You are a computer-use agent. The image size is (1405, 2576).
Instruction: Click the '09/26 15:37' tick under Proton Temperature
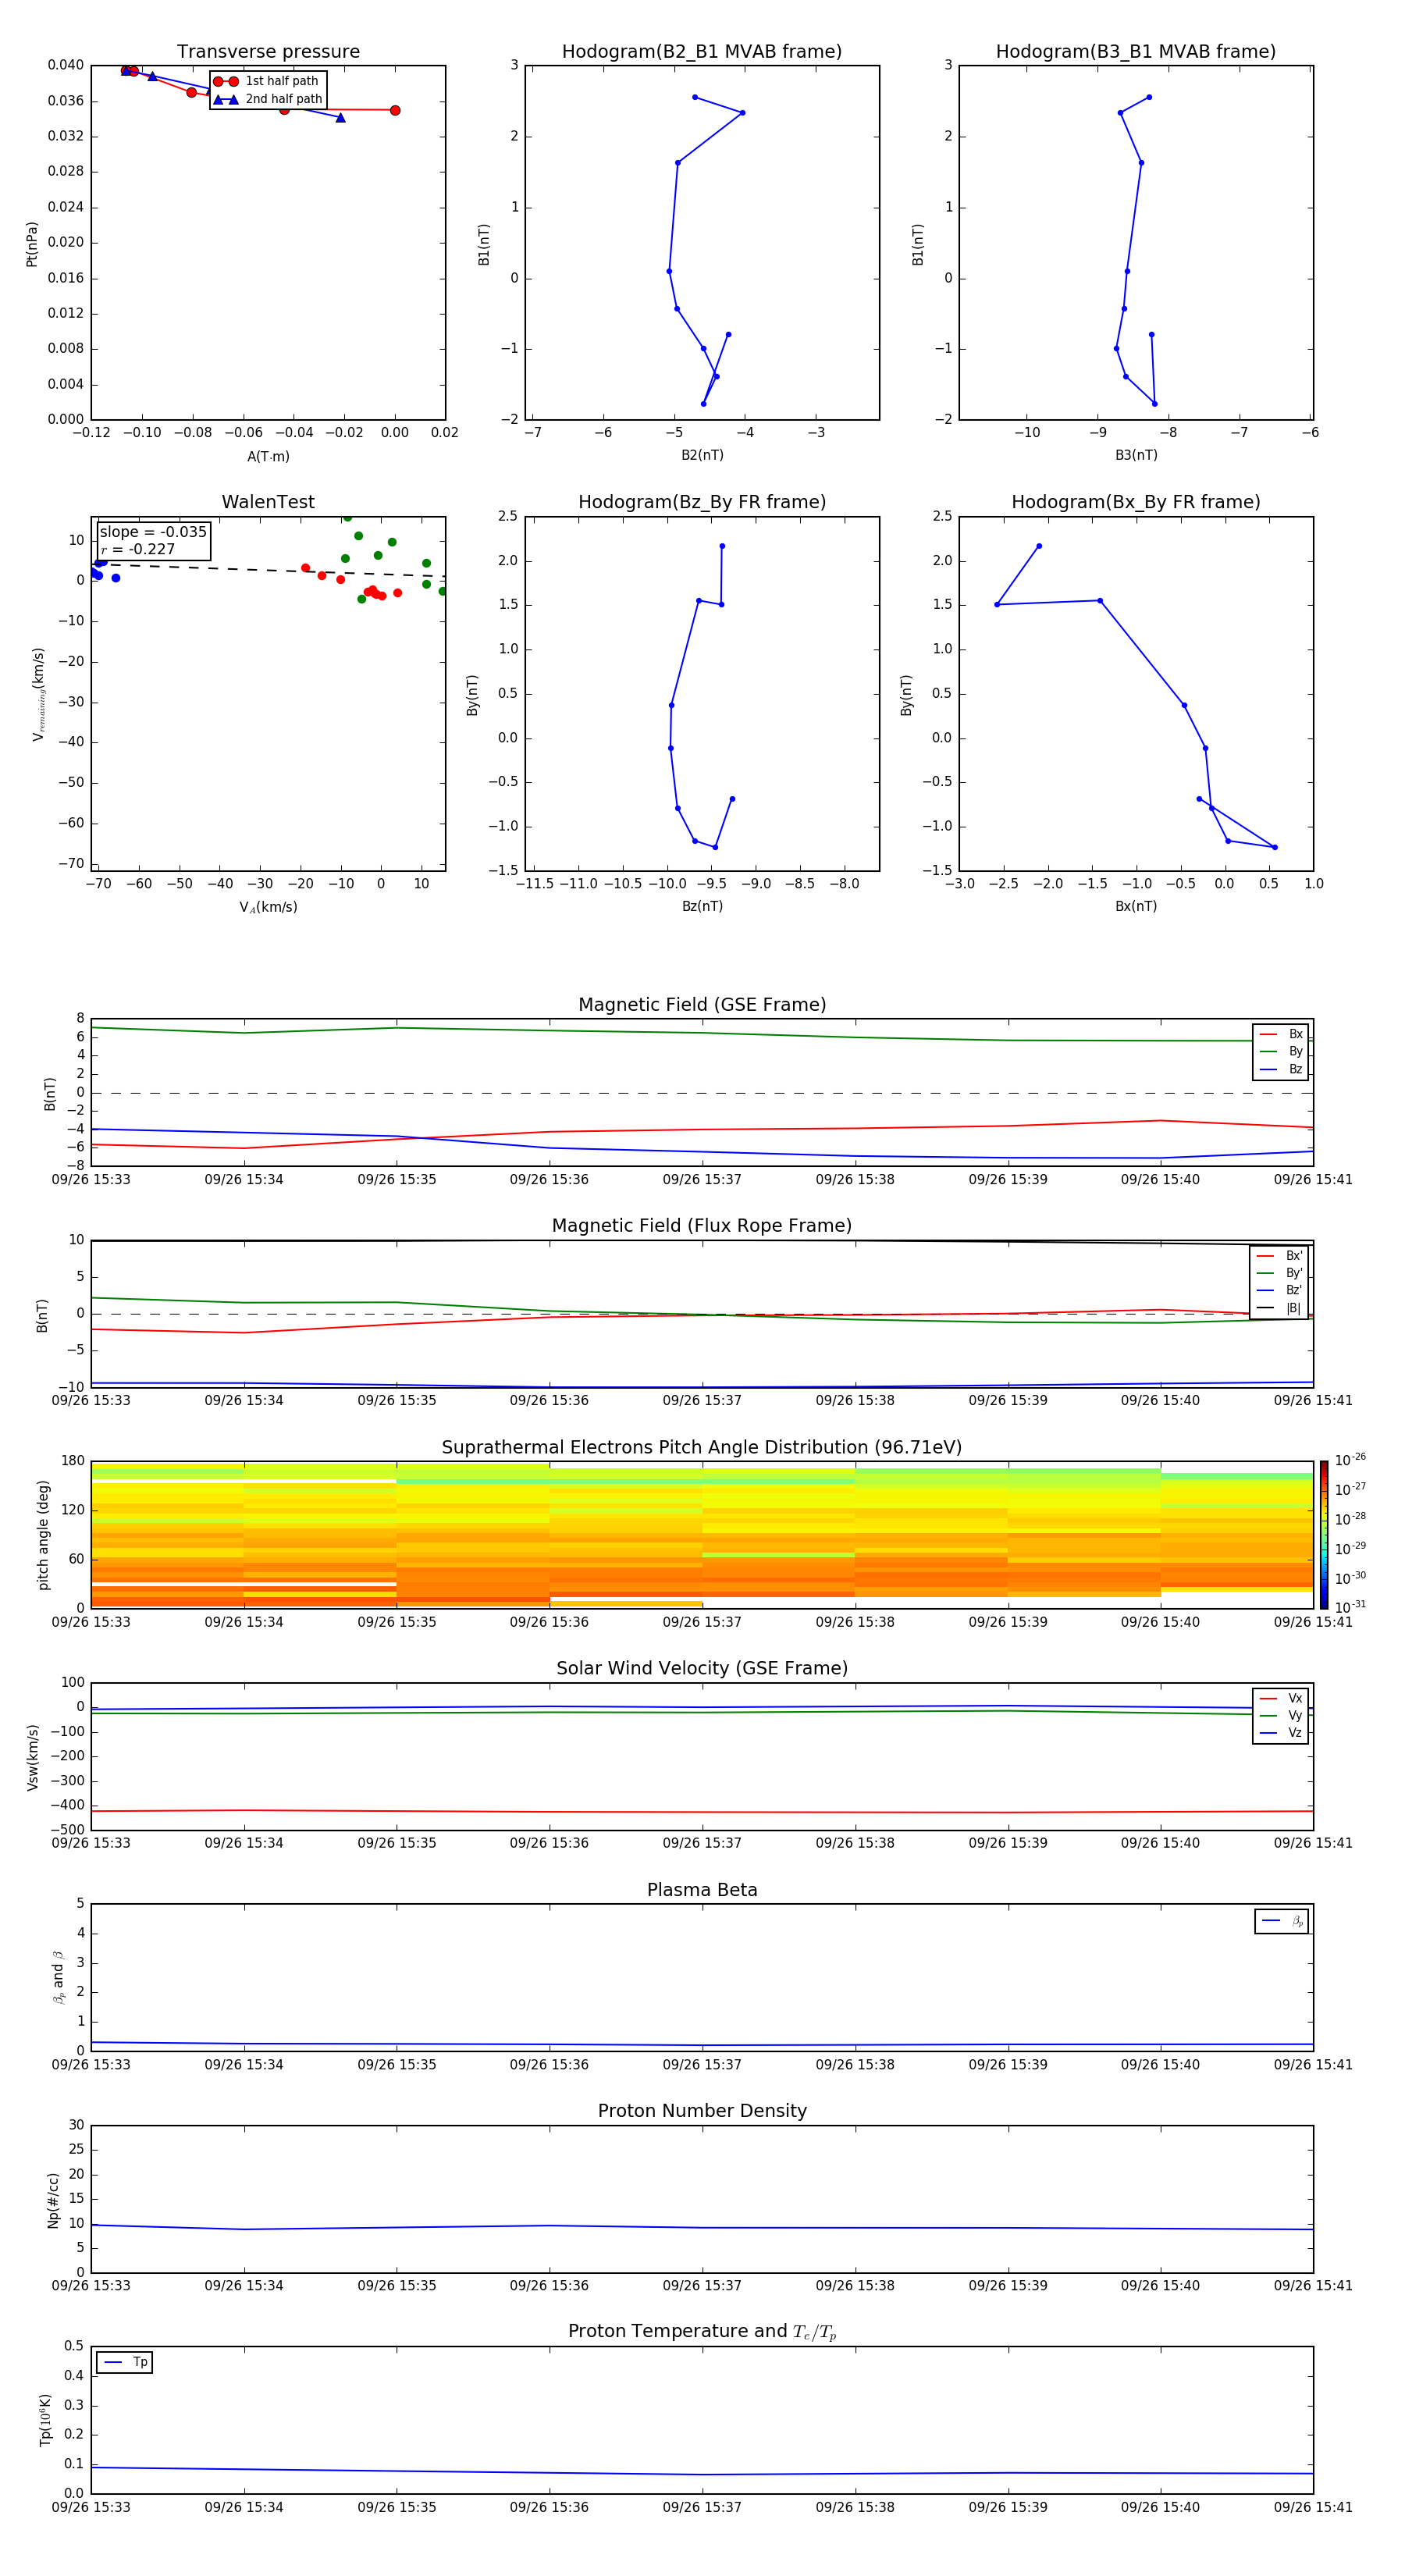[702, 2507]
